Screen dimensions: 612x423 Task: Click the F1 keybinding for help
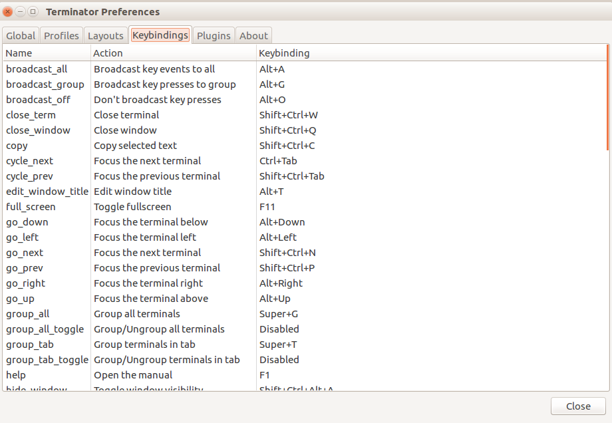(x=264, y=375)
